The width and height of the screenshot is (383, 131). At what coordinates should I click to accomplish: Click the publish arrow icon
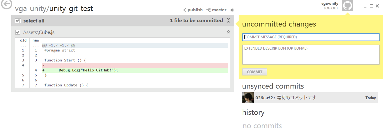(x=184, y=10)
